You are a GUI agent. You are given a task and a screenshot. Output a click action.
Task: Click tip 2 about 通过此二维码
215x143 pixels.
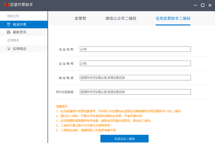[x=99, y=116]
